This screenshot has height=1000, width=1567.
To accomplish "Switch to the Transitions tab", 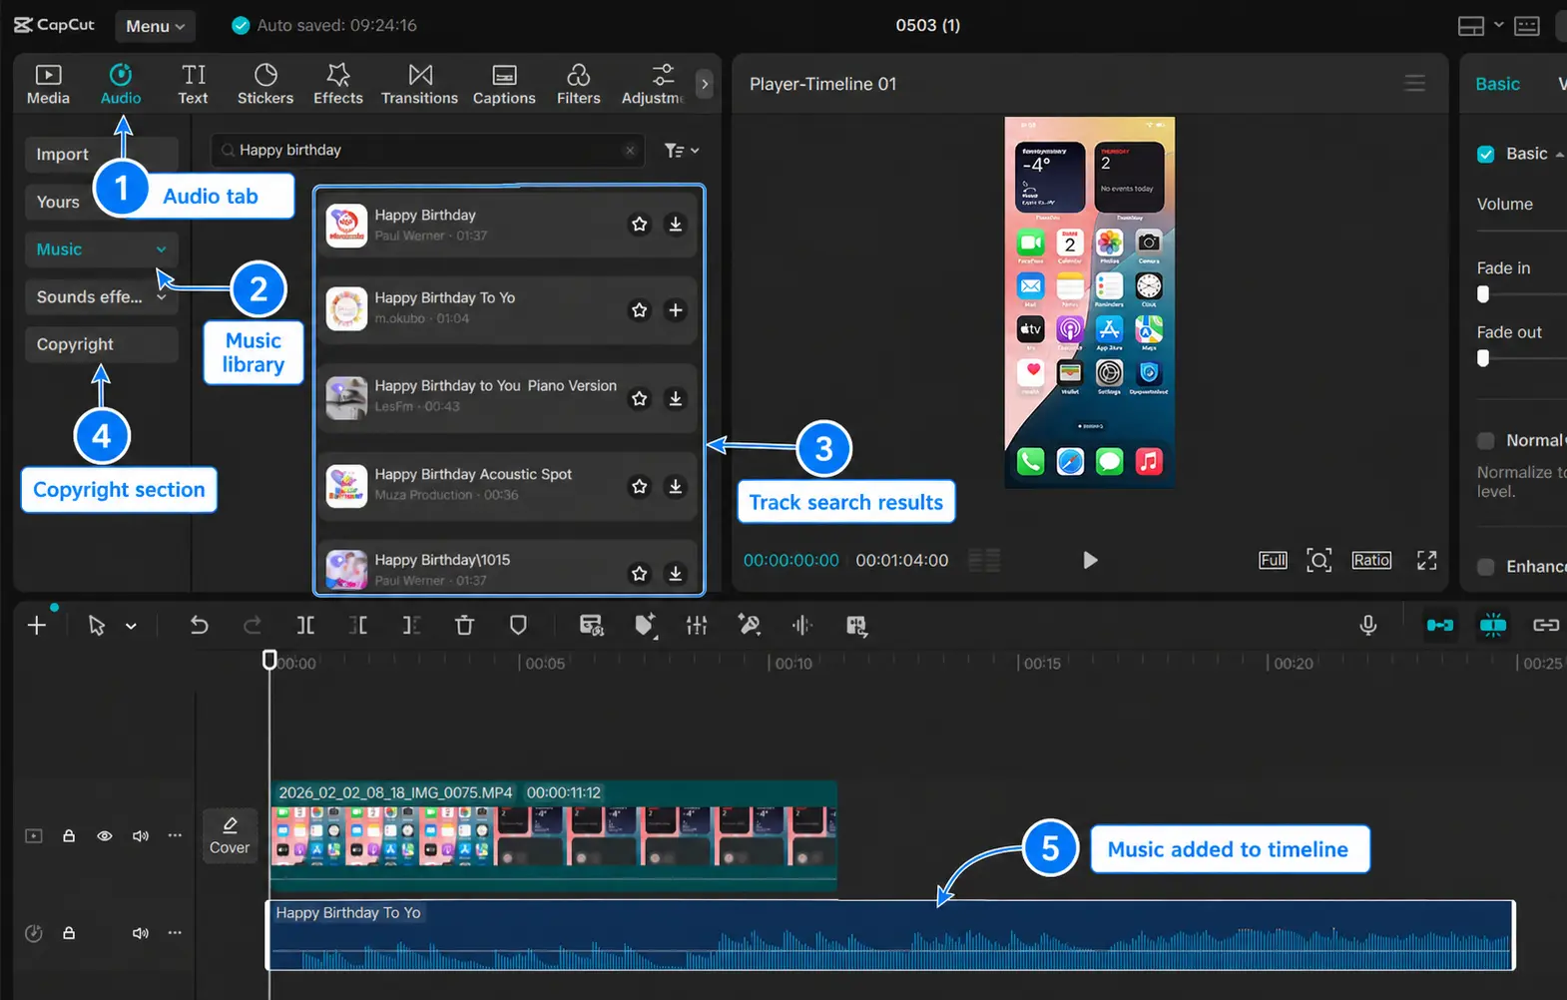I will (x=419, y=84).
